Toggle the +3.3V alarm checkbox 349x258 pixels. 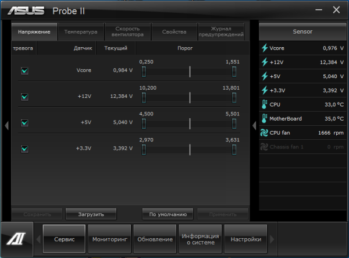coord(24,149)
